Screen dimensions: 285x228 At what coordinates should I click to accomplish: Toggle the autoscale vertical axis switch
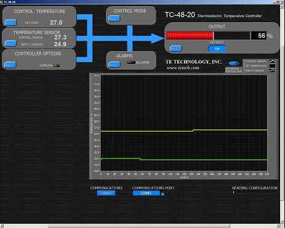click(x=234, y=63)
